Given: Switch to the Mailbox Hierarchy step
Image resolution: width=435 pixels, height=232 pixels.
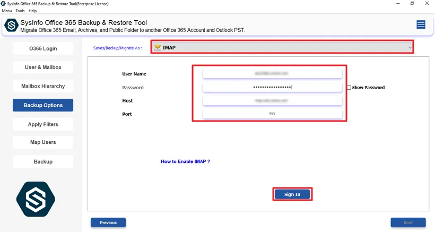Looking at the screenshot, I should [43, 87].
